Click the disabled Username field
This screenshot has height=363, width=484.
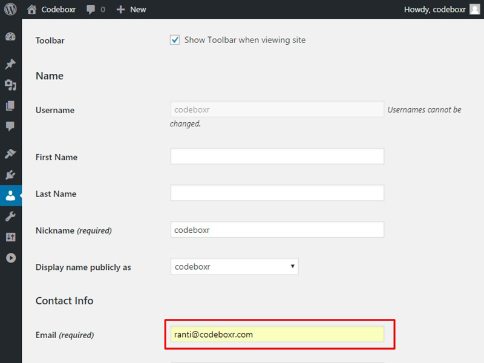pos(277,110)
